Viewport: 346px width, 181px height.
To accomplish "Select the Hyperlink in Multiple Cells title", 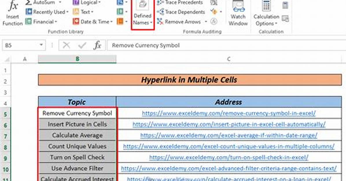I will point(190,80).
